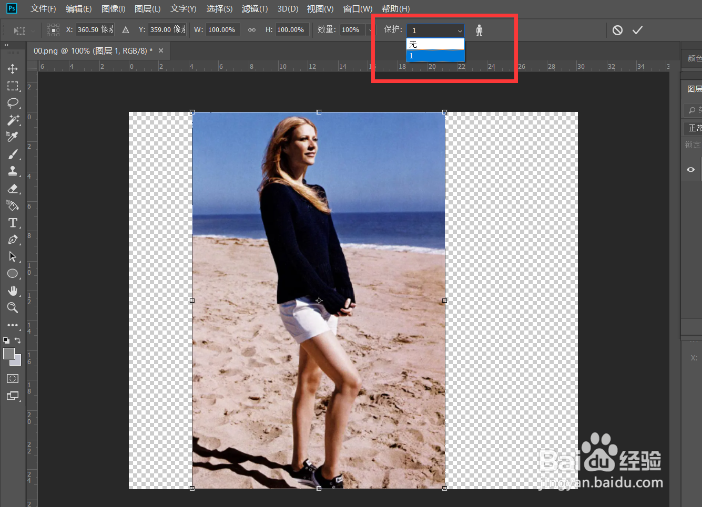Image resolution: width=702 pixels, height=507 pixels.
Task: Open the 选择(S) menu
Action: point(219,8)
